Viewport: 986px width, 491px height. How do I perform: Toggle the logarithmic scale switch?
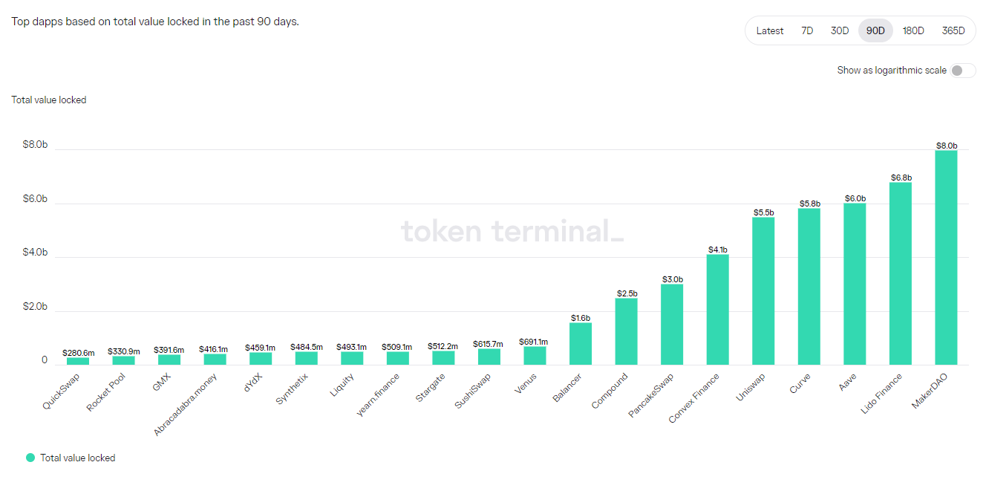[962, 71]
